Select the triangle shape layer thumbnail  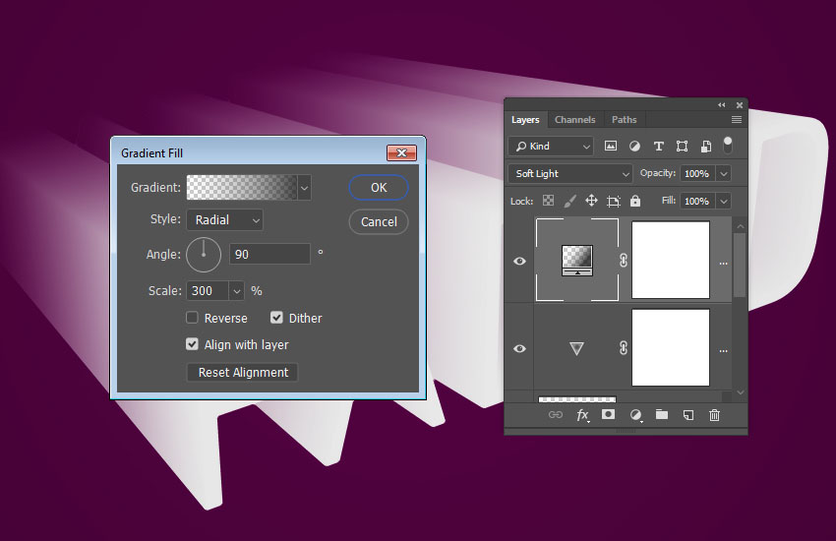point(577,348)
